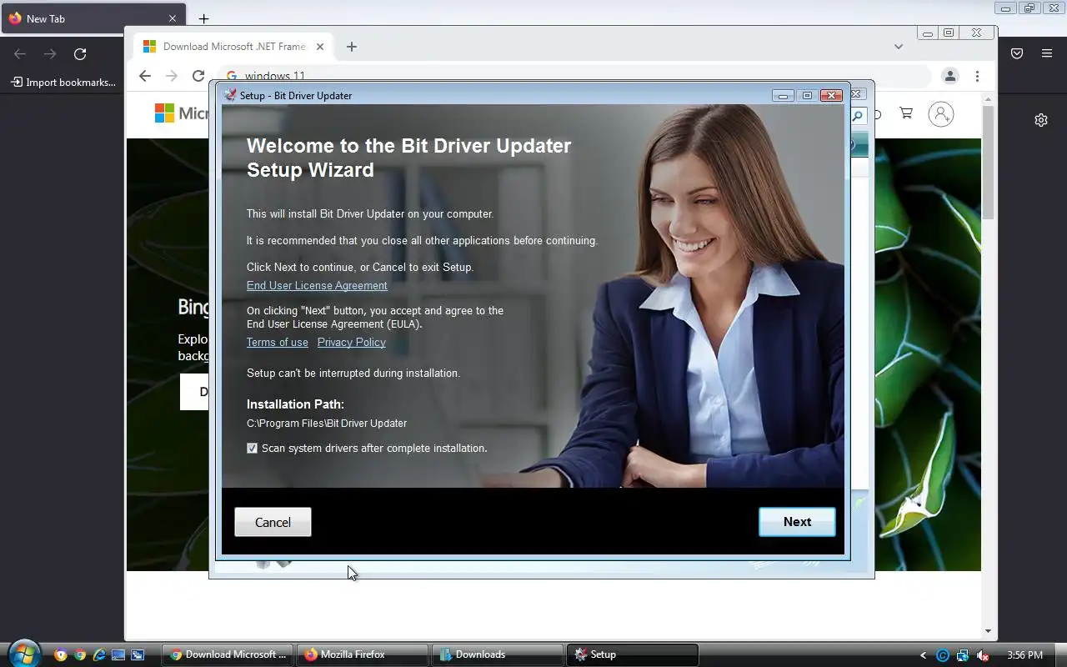Click the Microsoft account sign-in icon
This screenshot has width=1067, height=667.
941,114
